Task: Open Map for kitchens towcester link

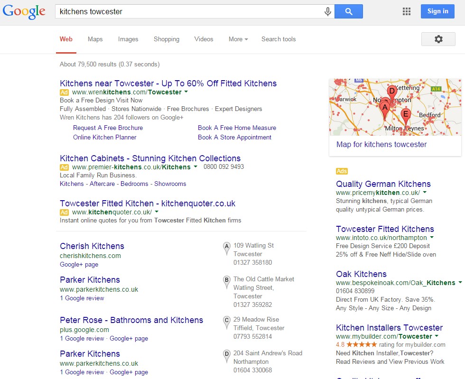Action: (x=381, y=144)
